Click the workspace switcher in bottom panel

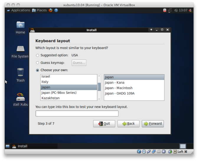coord(183,146)
